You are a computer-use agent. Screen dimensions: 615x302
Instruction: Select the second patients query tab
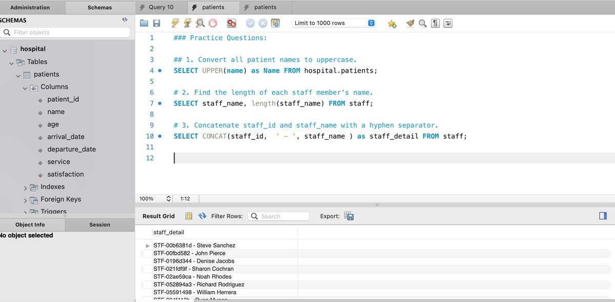[x=265, y=7]
